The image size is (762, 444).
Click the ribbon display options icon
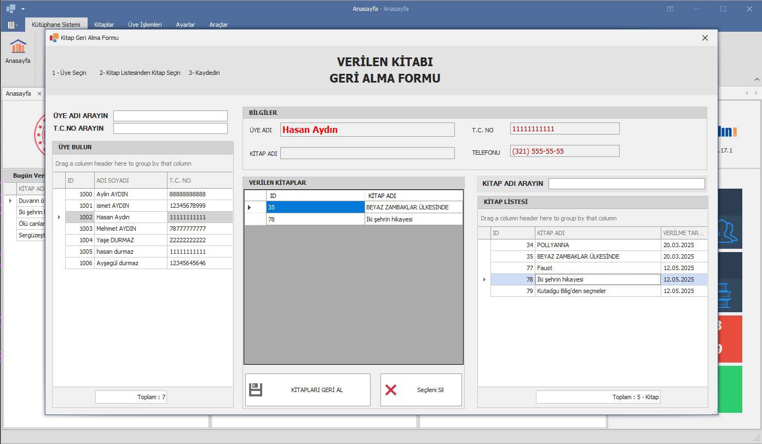pyautogui.click(x=670, y=9)
